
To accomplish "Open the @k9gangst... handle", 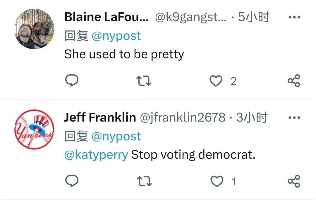I will pyautogui.click(x=191, y=17).
